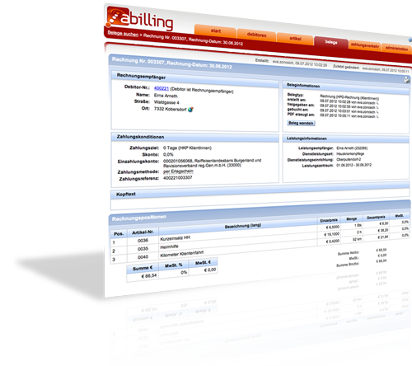Screen dimensions: 412x366
Task: Click the printer icon for the invoice
Action: click(x=406, y=80)
